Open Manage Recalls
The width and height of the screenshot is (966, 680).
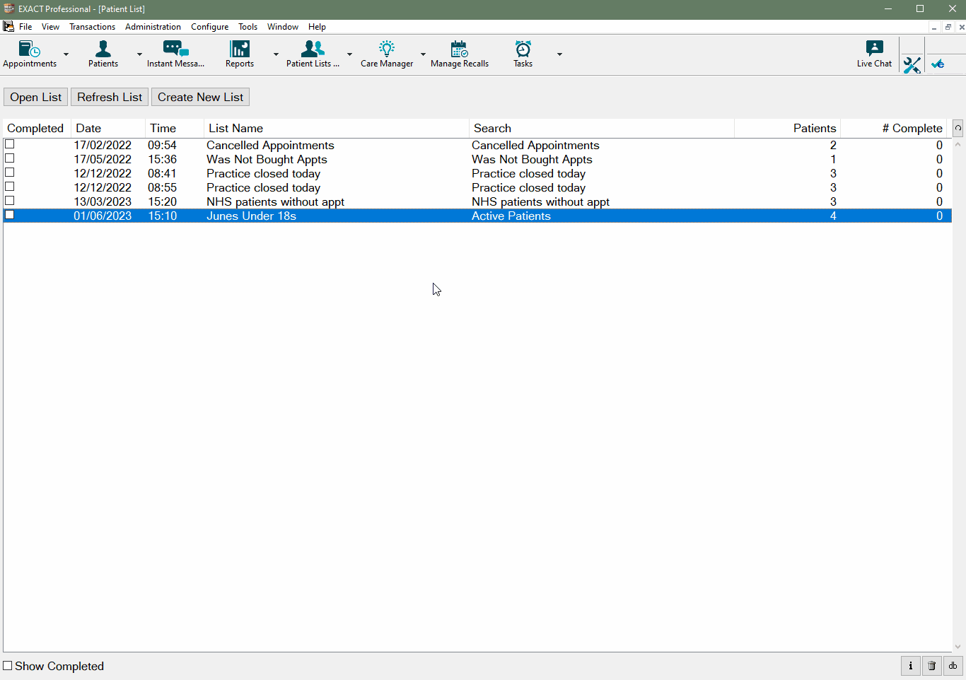459,51
